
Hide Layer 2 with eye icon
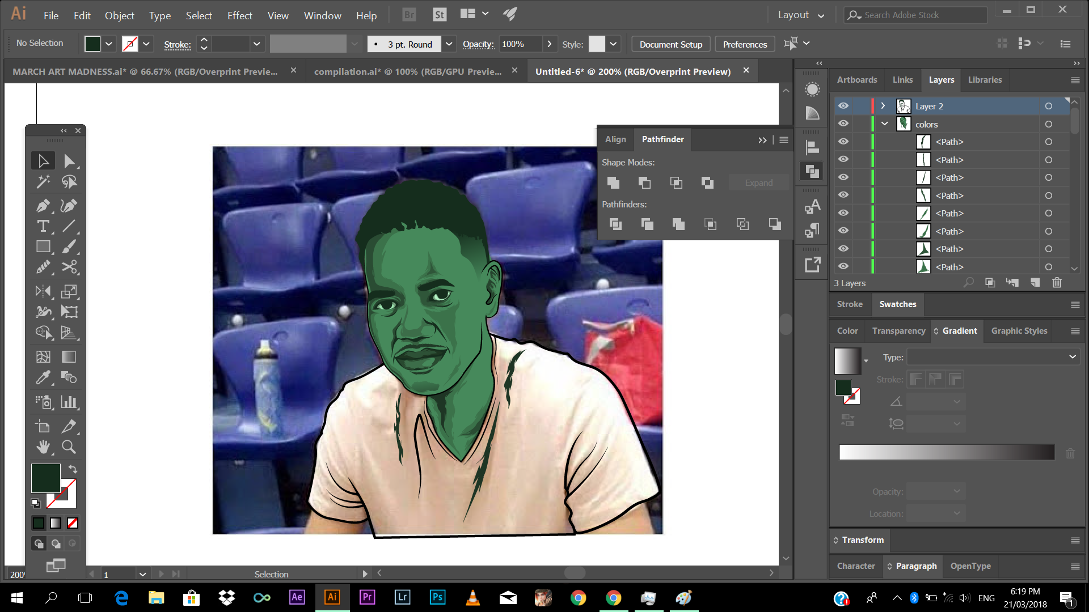[x=843, y=106]
